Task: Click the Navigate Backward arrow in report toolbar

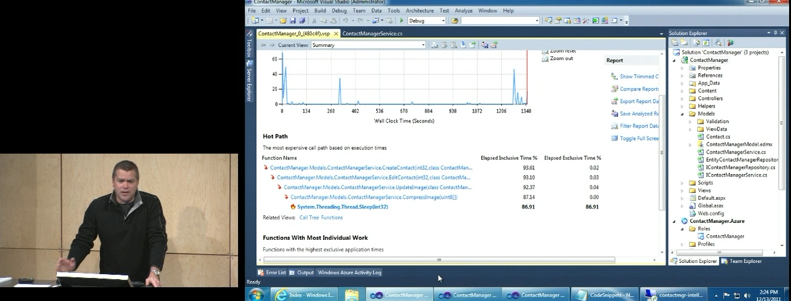Action: click(x=263, y=45)
